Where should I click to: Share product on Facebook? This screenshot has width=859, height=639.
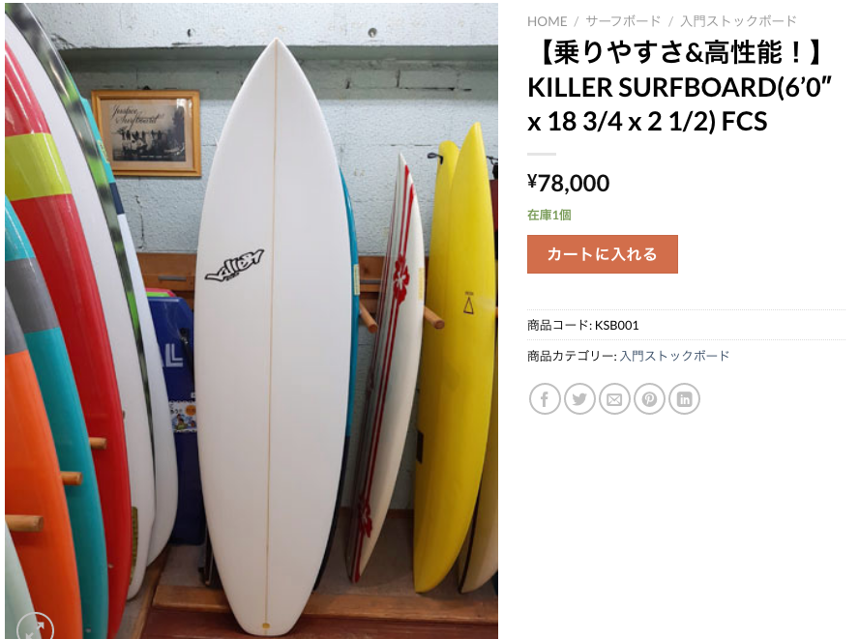pos(545,399)
